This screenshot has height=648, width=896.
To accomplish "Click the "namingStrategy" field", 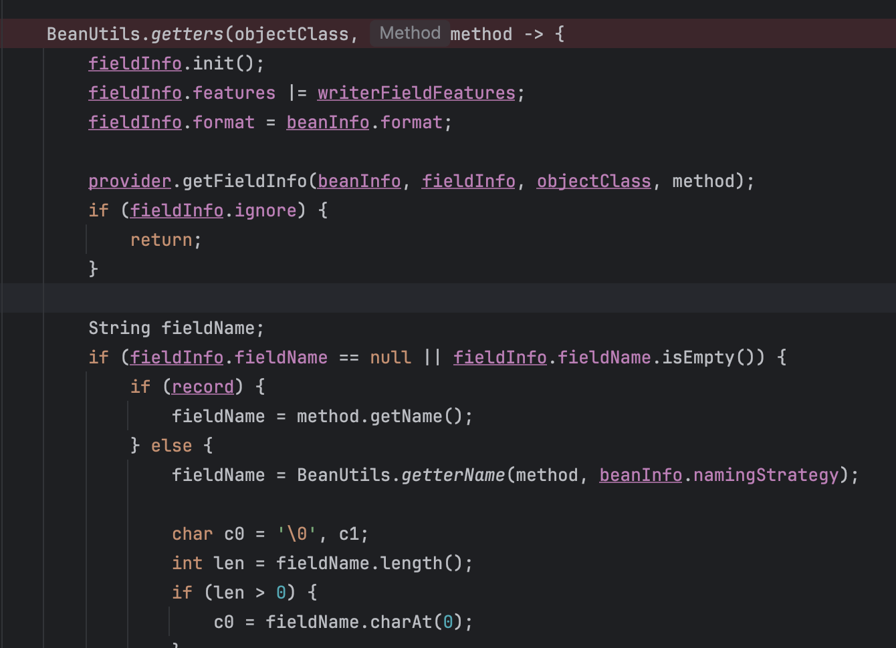I will click(x=766, y=475).
